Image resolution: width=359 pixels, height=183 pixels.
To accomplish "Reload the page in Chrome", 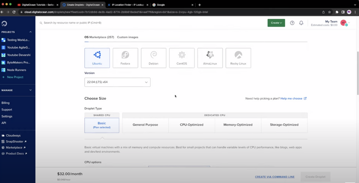I will click(x=14, y=12).
